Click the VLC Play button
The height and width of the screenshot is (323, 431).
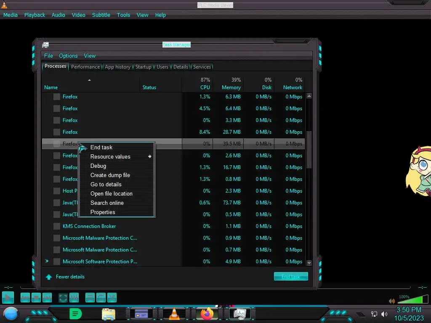point(8,297)
